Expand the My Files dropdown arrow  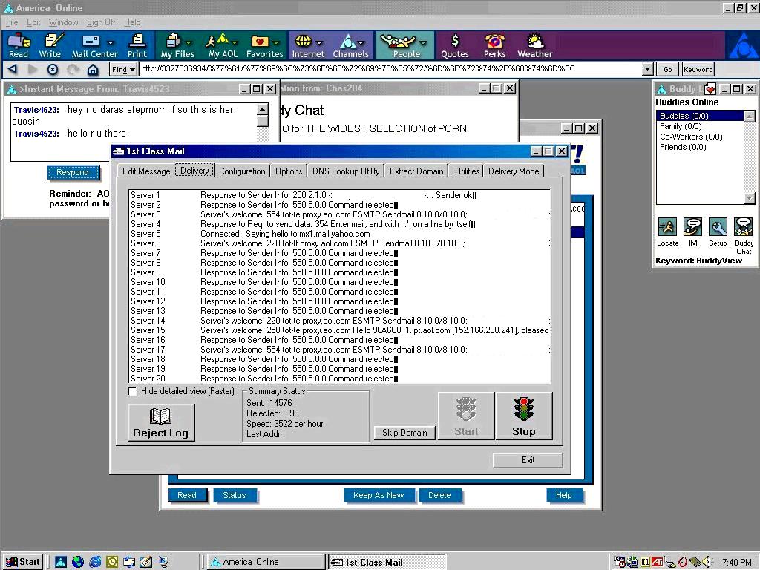[x=189, y=42]
